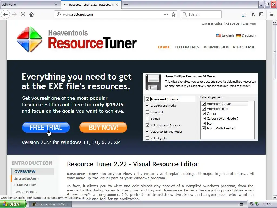Viewport: 277px width, 208px height.
Task: Show site information icon in address bar
Action: pyautogui.click(x=59, y=15)
